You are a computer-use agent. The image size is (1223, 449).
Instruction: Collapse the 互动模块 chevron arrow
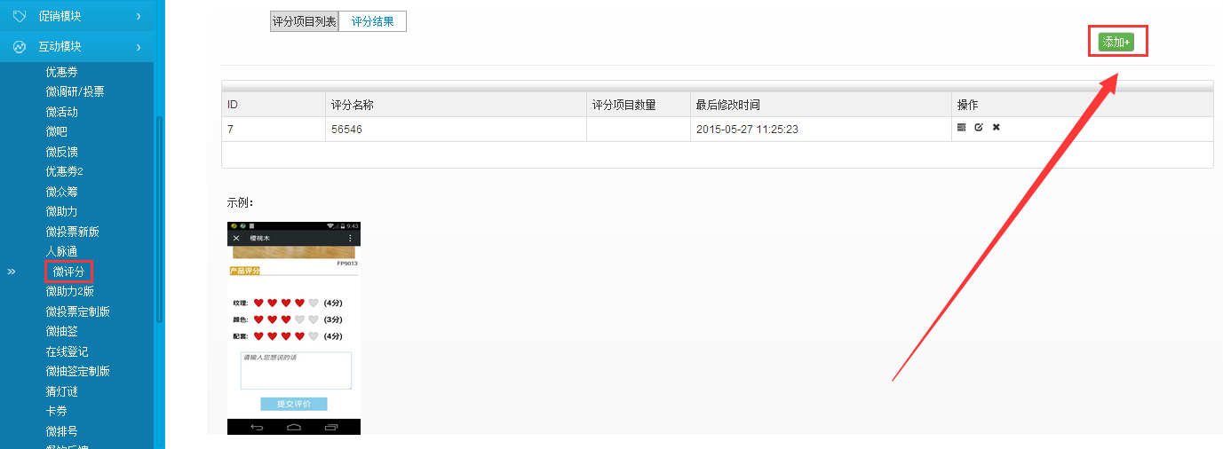139,46
